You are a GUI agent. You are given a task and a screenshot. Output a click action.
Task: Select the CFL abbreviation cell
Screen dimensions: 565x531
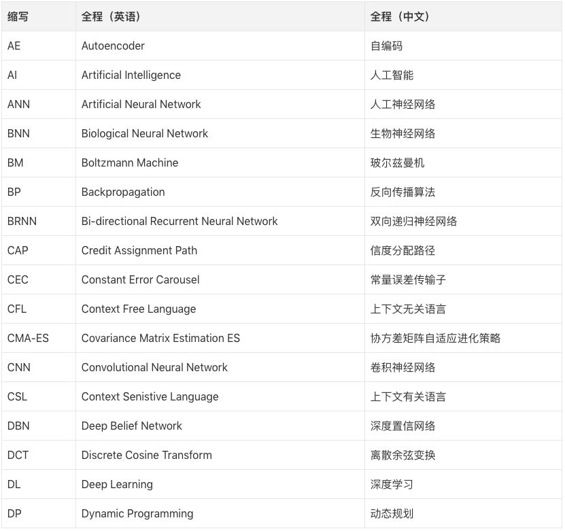coord(39,309)
